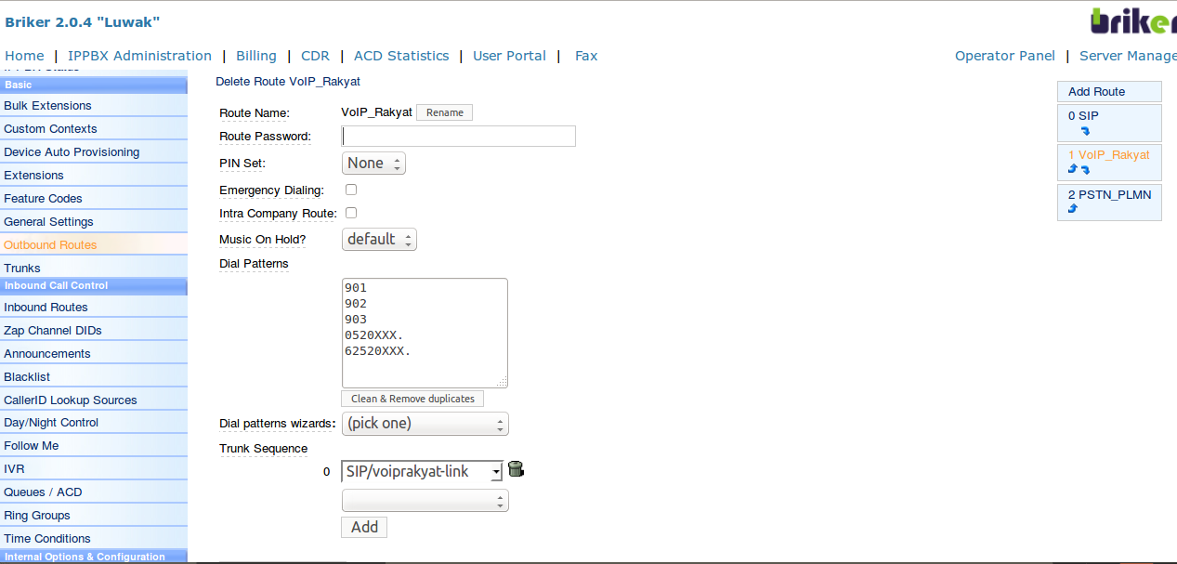The image size is (1177, 564).
Task: Click the Trunk Sequence label
Action: click(x=263, y=449)
